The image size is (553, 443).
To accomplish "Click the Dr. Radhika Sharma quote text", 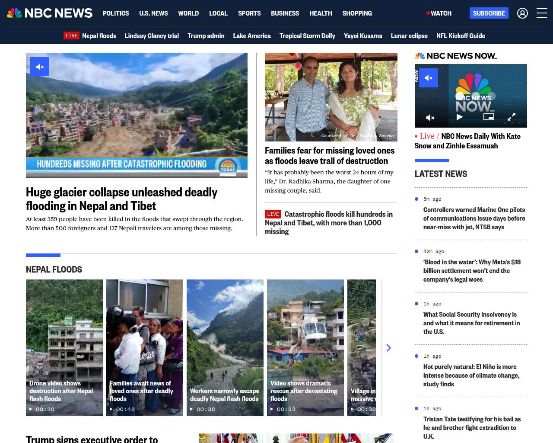I will click(329, 181).
